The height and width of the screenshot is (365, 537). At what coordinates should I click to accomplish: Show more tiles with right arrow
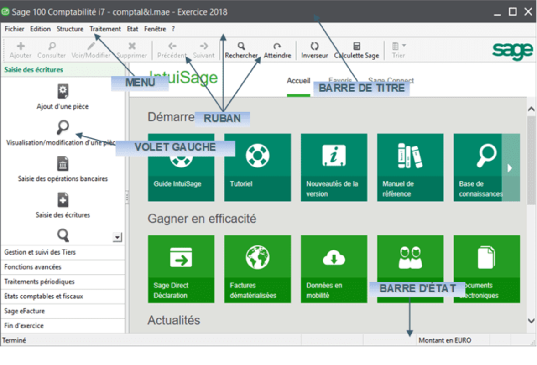pos(511,168)
